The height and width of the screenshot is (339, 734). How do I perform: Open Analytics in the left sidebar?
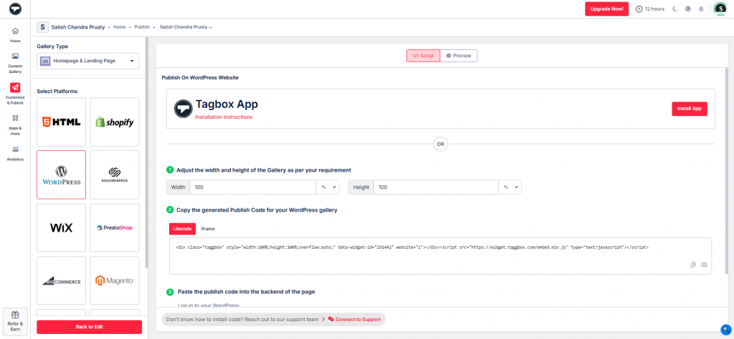[x=15, y=153]
